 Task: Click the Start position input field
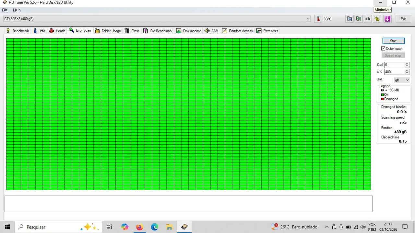click(394, 65)
